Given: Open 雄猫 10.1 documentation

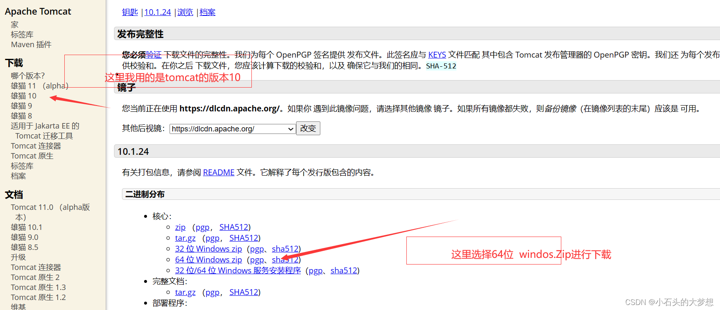Looking at the screenshot, I should coord(27,227).
